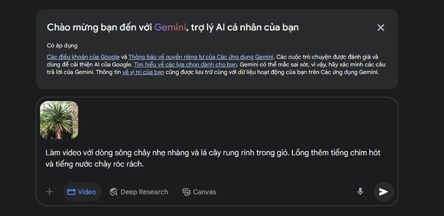Open the attached palm tree image thumbnail
The image size is (444, 216).
(x=59, y=120)
